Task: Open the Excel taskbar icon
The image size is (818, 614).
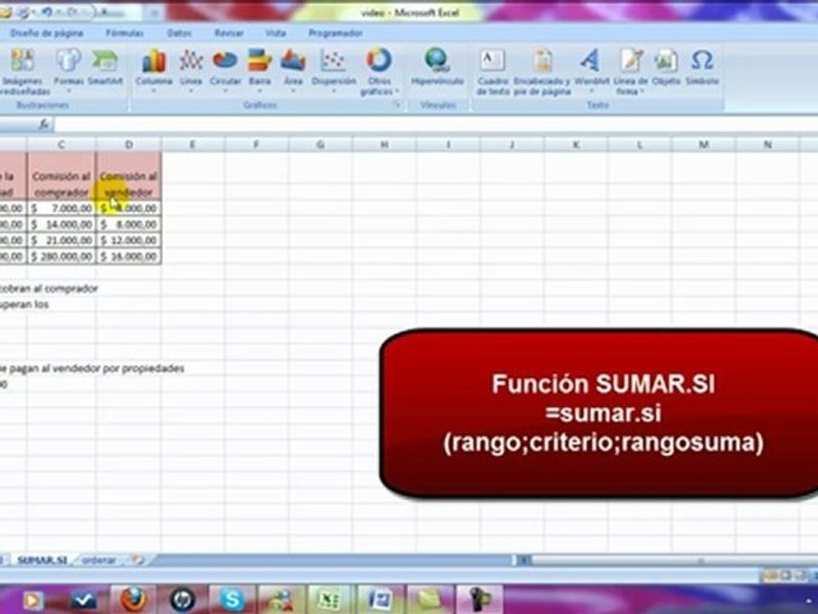Action: point(329,600)
